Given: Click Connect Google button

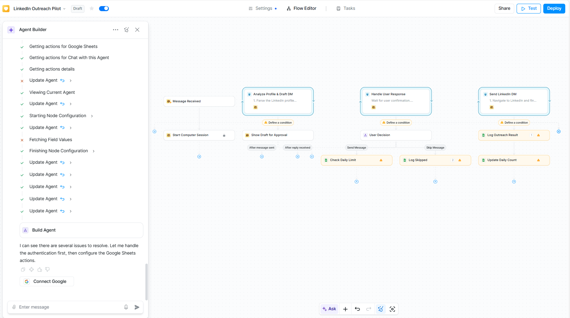Looking at the screenshot, I should [47, 282].
